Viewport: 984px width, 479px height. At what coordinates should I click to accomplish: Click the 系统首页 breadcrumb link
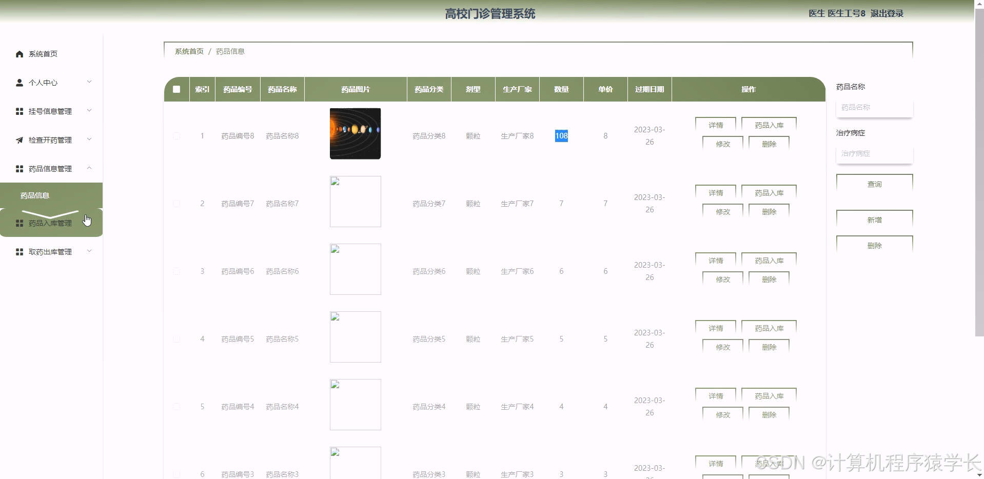pos(189,51)
